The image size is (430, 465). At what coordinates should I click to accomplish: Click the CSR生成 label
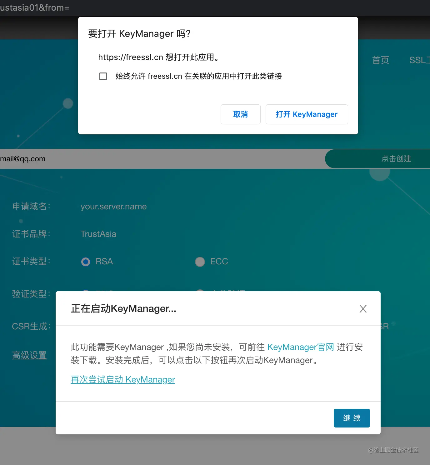click(31, 327)
